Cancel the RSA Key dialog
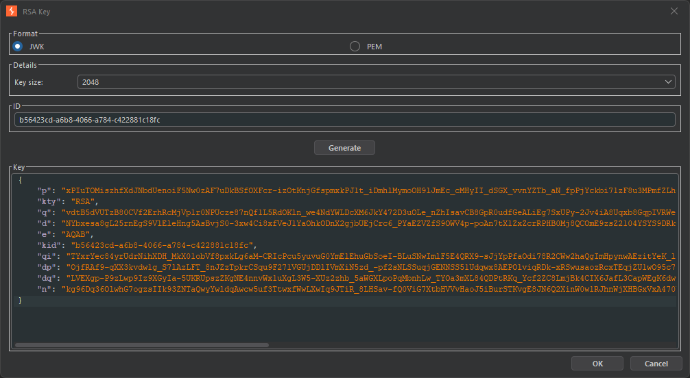The width and height of the screenshot is (690, 378). 656,364
